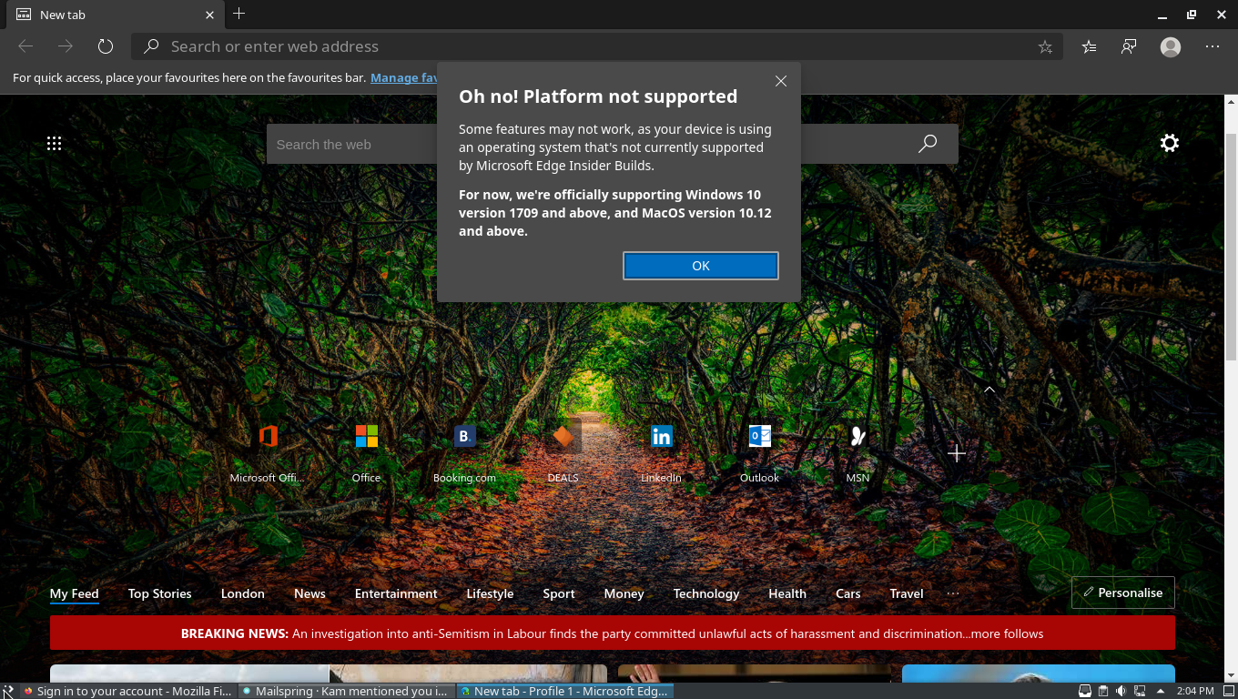Select the Money feed category
This screenshot has width=1238, height=699.
pyautogui.click(x=624, y=593)
